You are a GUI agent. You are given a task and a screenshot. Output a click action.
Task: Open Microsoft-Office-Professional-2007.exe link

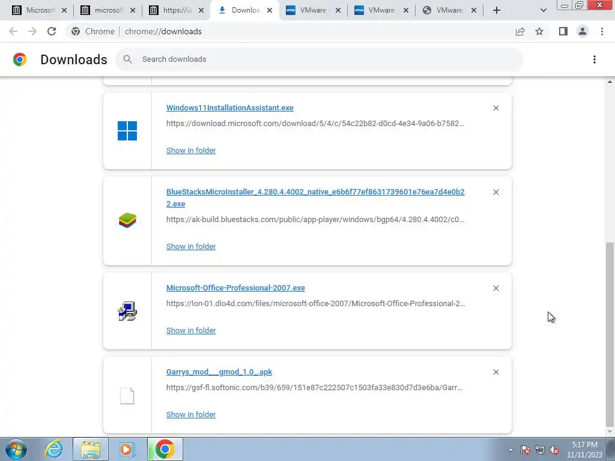[x=235, y=288]
